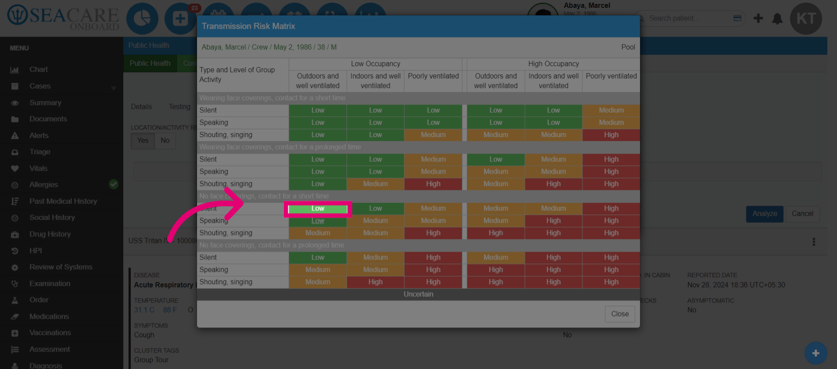The height and width of the screenshot is (369, 837).
Task: Click the notifications bell icon
Action: pyautogui.click(x=777, y=19)
